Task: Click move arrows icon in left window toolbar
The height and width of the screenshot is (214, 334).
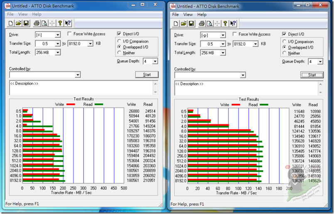Action: pyautogui.click(x=52, y=23)
